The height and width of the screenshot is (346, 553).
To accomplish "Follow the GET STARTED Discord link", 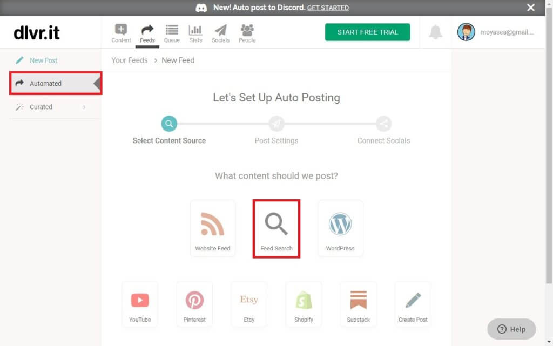I will (328, 8).
